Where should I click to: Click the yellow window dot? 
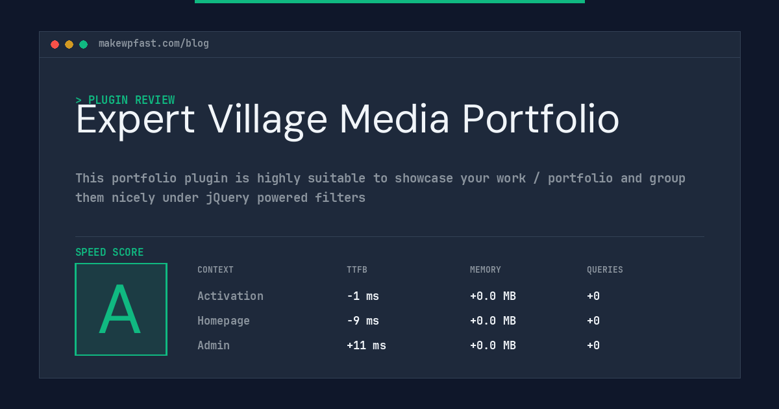(x=69, y=44)
